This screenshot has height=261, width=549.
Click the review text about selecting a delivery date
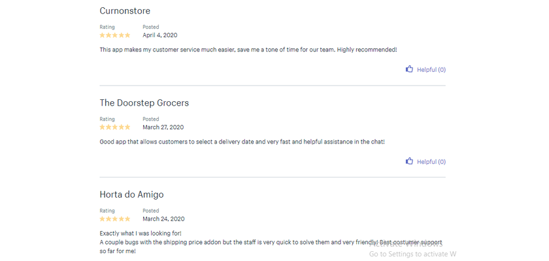[242, 142]
